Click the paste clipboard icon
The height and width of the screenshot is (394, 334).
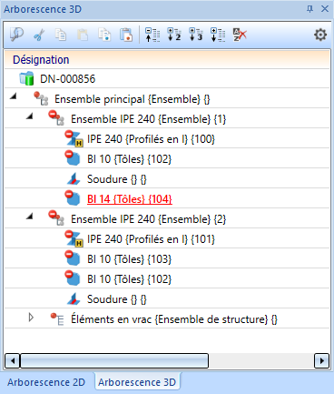coord(83,35)
